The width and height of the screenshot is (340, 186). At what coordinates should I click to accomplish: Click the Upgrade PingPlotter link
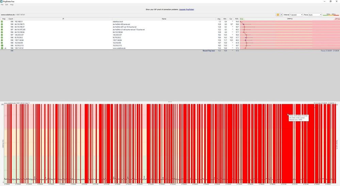pyautogui.click(x=187, y=10)
